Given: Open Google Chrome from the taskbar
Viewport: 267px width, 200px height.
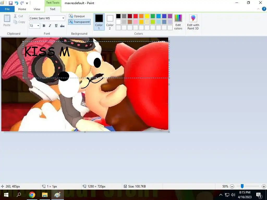Looking at the screenshot, I should [x=32, y=195].
